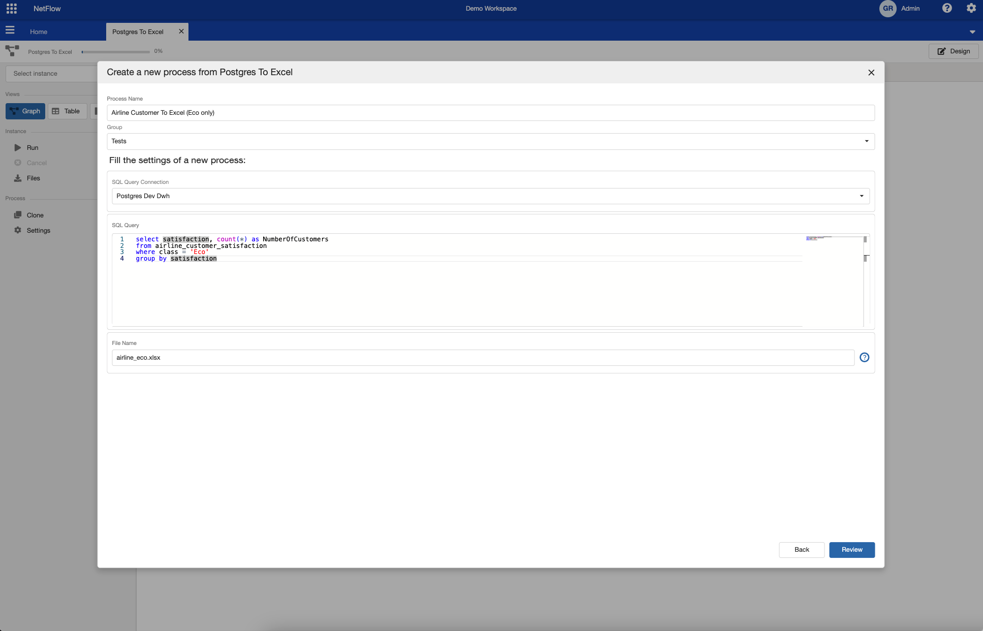Open the settings gear in top bar
The width and height of the screenshot is (983, 631).
(971, 8)
